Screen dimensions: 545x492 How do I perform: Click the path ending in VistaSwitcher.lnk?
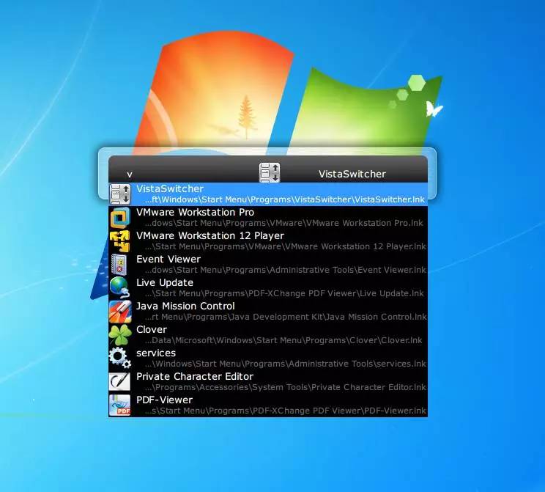point(285,199)
